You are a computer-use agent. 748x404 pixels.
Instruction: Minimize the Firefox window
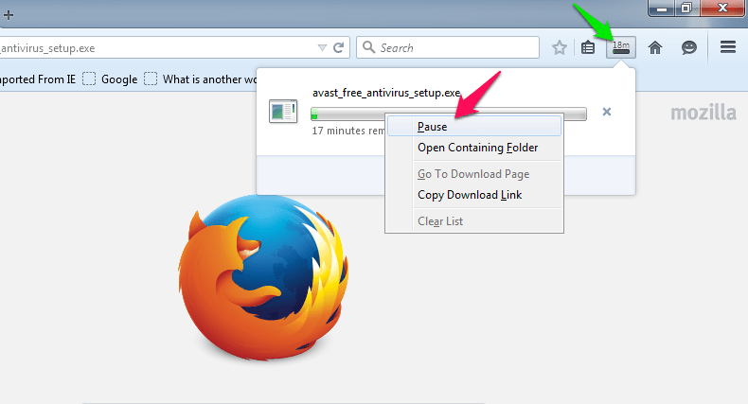click(x=662, y=8)
